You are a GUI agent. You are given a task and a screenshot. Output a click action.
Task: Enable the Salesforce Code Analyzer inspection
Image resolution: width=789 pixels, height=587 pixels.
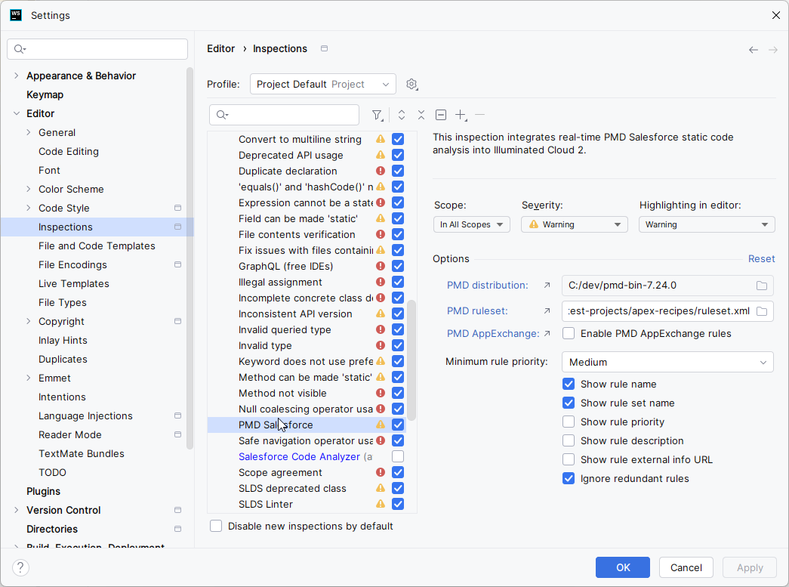pos(398,456)
